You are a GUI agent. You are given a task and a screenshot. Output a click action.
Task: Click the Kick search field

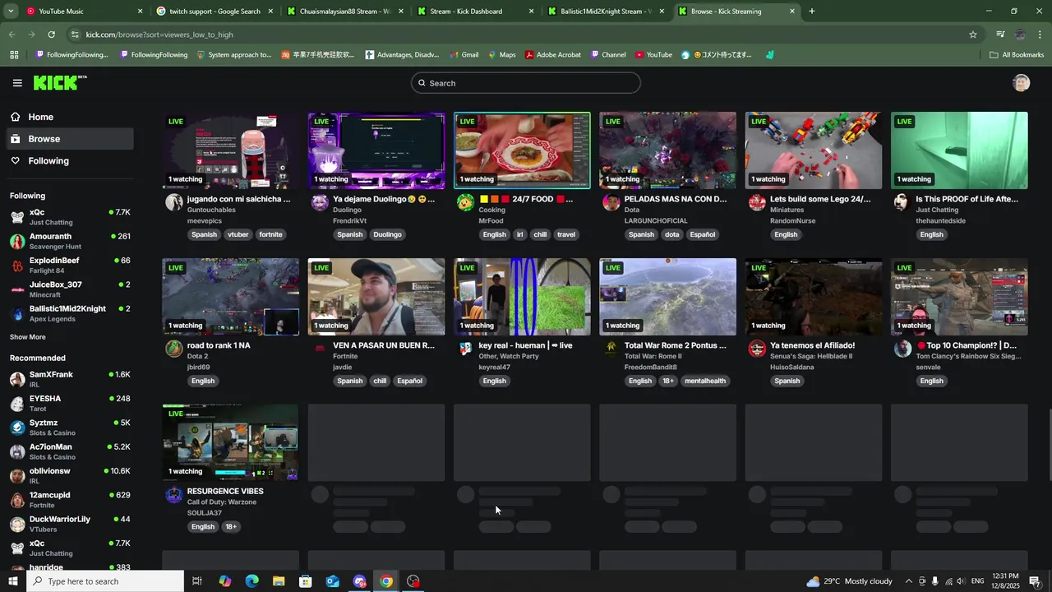526,83
